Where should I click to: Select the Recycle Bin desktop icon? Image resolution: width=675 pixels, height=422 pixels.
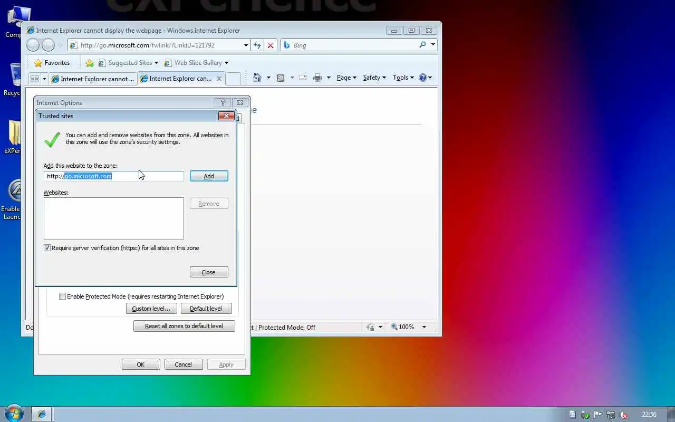tap(12, 79)
